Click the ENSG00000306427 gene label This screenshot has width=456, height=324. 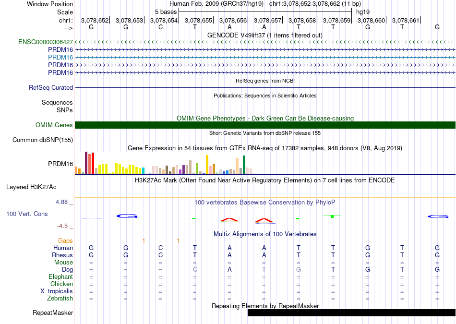46,42
